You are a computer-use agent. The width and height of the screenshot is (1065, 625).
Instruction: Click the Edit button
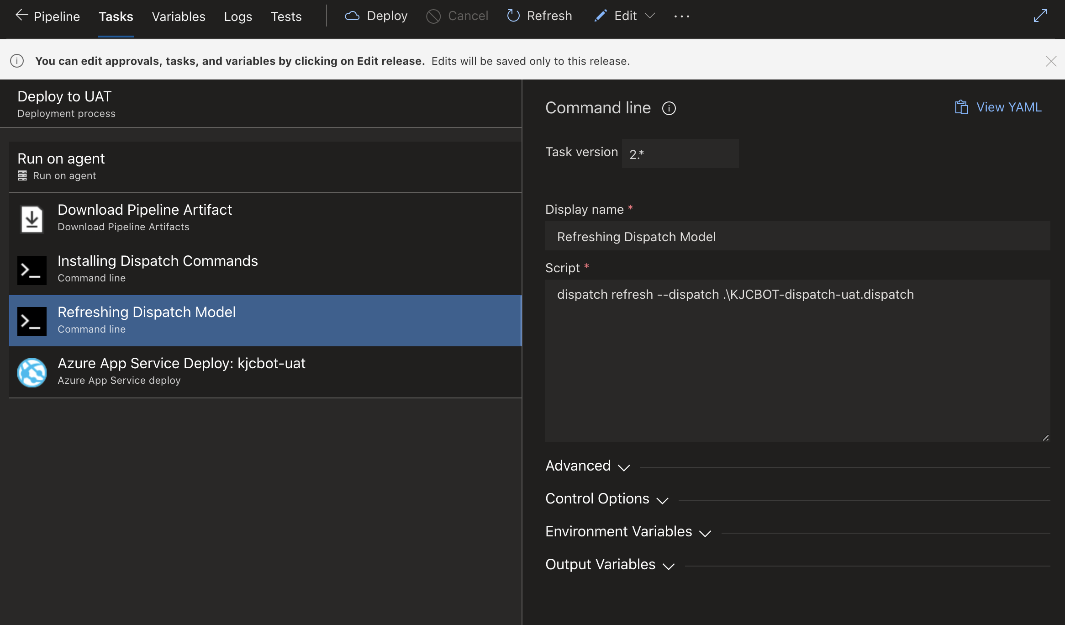pos(616,16)
